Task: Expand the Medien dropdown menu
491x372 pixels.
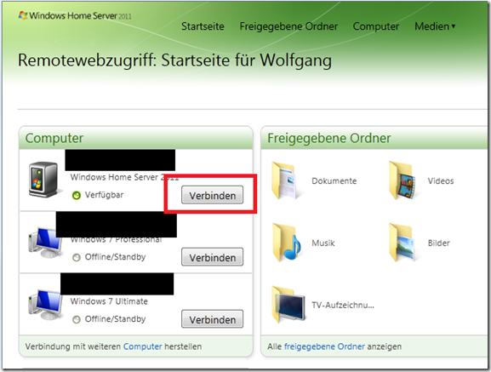Action: (x=435, y=26)
